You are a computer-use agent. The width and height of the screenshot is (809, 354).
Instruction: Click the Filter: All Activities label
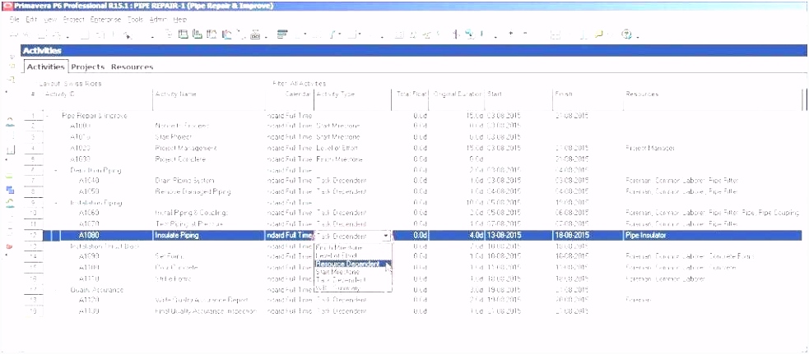click(300, 84)
